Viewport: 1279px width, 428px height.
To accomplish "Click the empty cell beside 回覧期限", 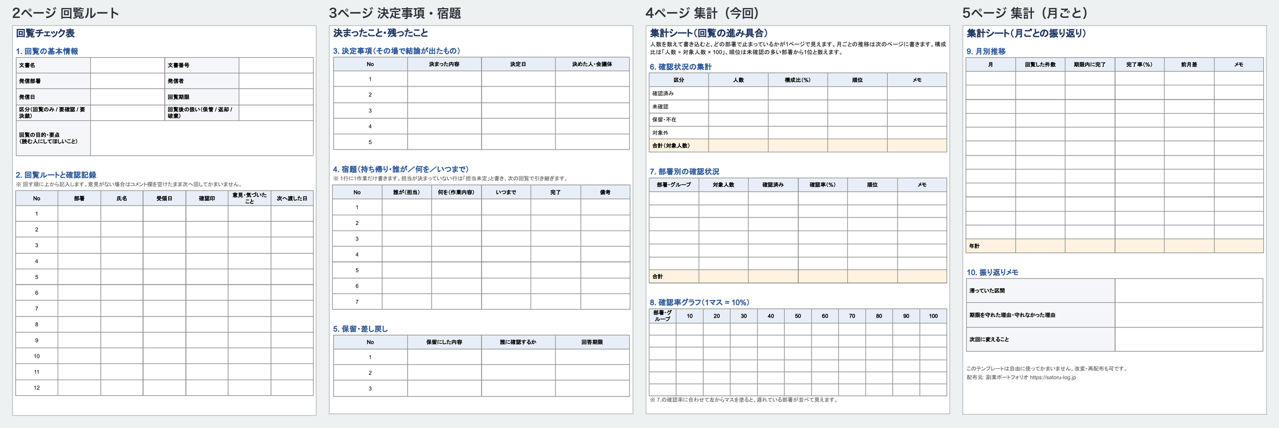I will (276, 97).
